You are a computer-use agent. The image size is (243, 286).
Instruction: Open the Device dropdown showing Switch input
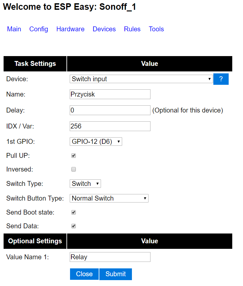coord(141,79)
